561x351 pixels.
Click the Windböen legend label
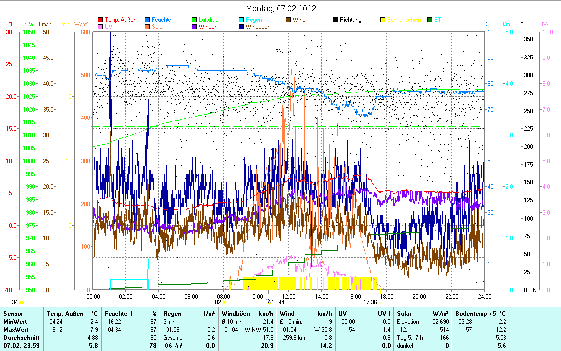pos(258,27)
